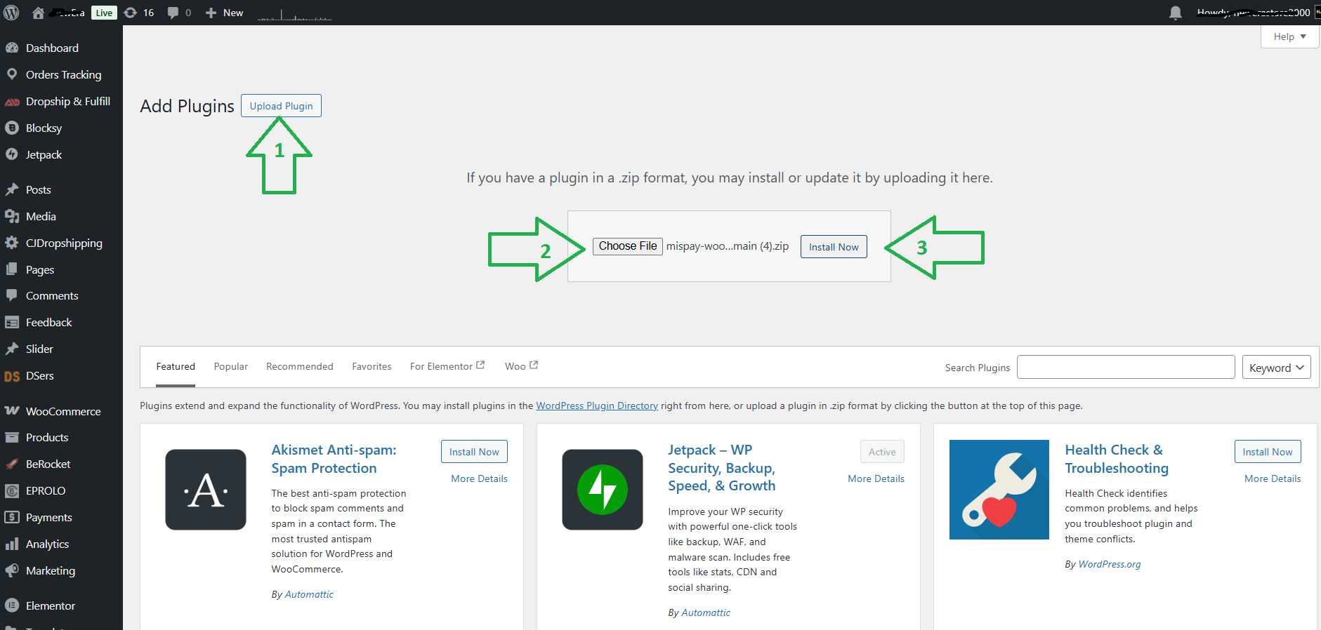Click the Feedback sidebar icon

tap(12, 322)
